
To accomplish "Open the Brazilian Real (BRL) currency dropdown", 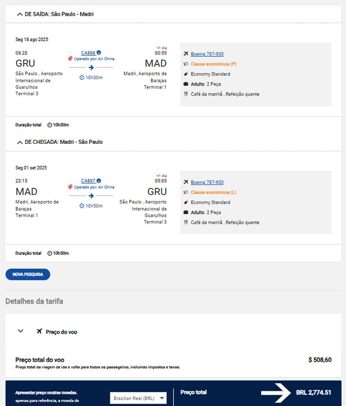I will point(138,398).
